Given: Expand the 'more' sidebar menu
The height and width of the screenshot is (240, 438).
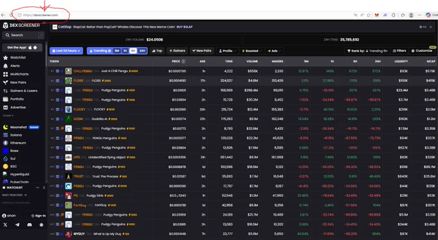Looking at the screenshot, I should pos(8,116).
